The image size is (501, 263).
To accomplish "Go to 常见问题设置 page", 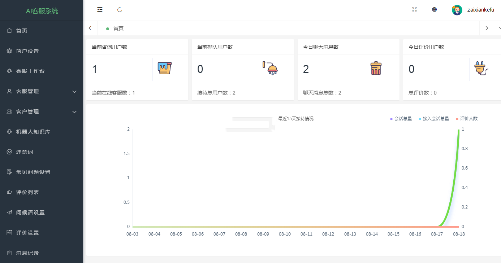I will [41, 172].
